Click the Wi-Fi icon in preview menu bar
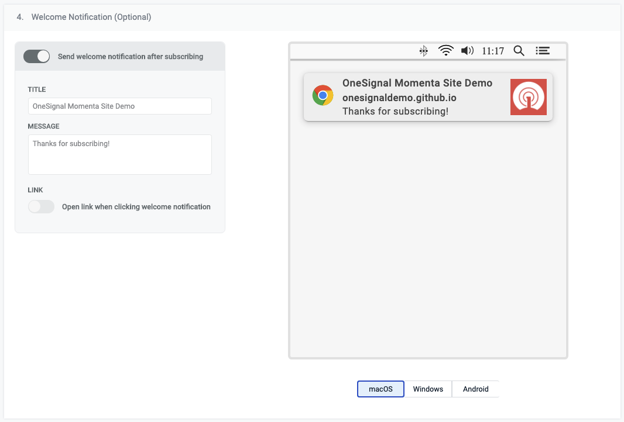This screenshot has height=422, width=624. point(445,50)
